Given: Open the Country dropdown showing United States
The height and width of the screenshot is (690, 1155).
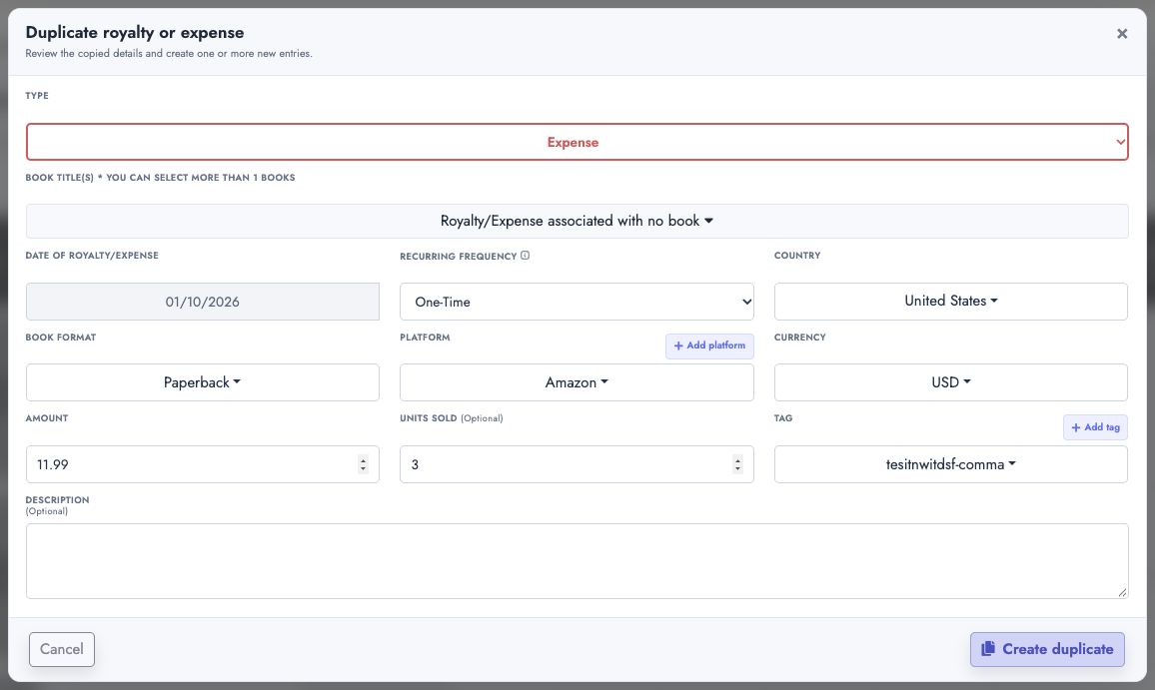Looking at the screenshot, I should pyautogui.click(x=950, y=302).
